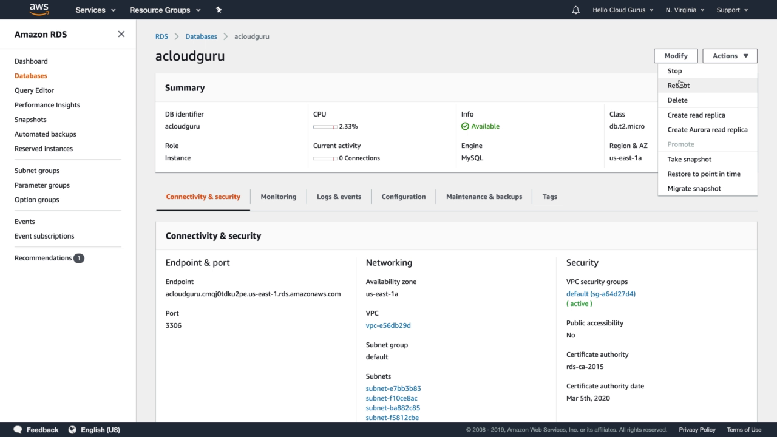This screenshot has width=777, height=437.
Task: Open the default (sg-a64d27d4) security group link
Action: click(x=601, y=294)
